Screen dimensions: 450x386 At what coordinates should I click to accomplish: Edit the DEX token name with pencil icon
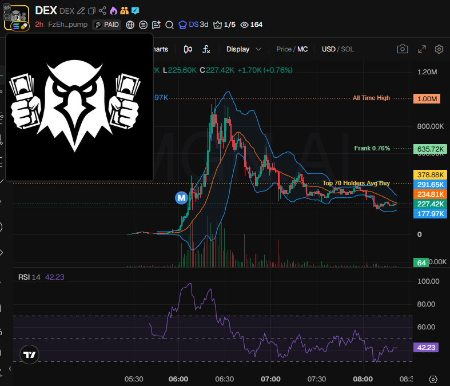pyautogui.click(x=81, y=11)
